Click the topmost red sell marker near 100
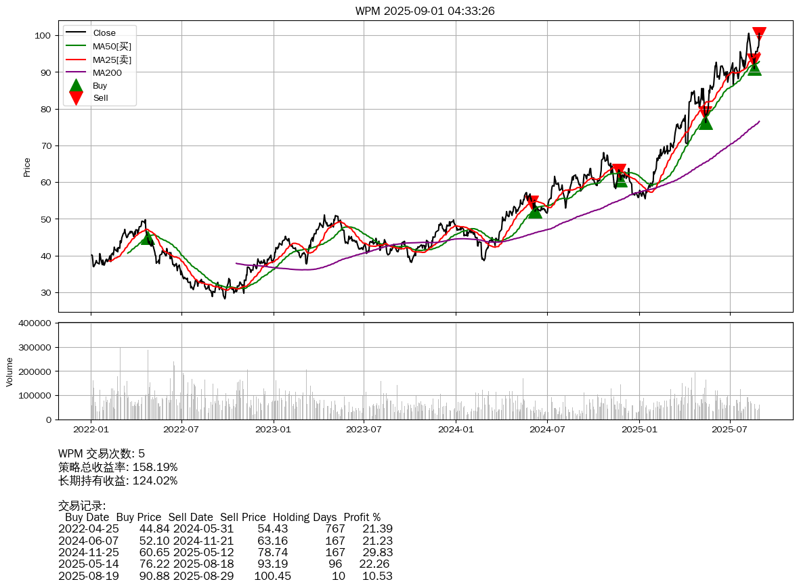 pos(759,33)
